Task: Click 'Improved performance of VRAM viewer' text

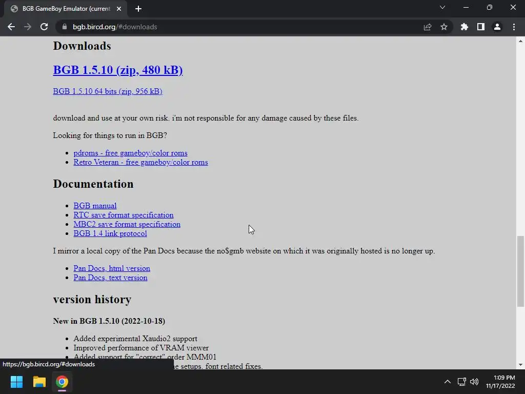Action: point(141,348)
